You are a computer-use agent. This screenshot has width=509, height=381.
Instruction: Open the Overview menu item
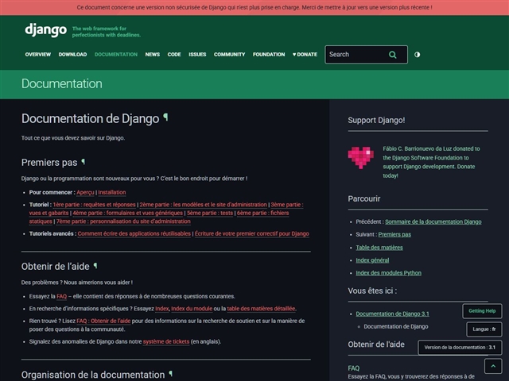click(x=38, y=55)
